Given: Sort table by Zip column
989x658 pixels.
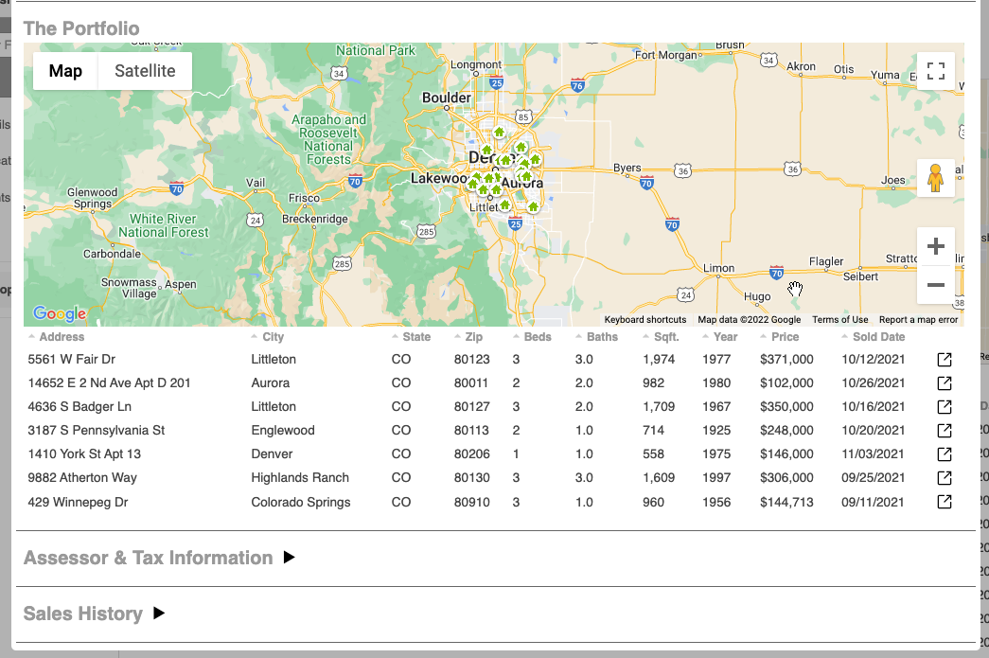Looking at the screenshot, I should tap(468, 337).
